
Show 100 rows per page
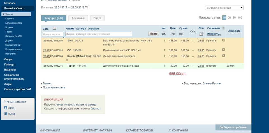[x=240, y=17]
